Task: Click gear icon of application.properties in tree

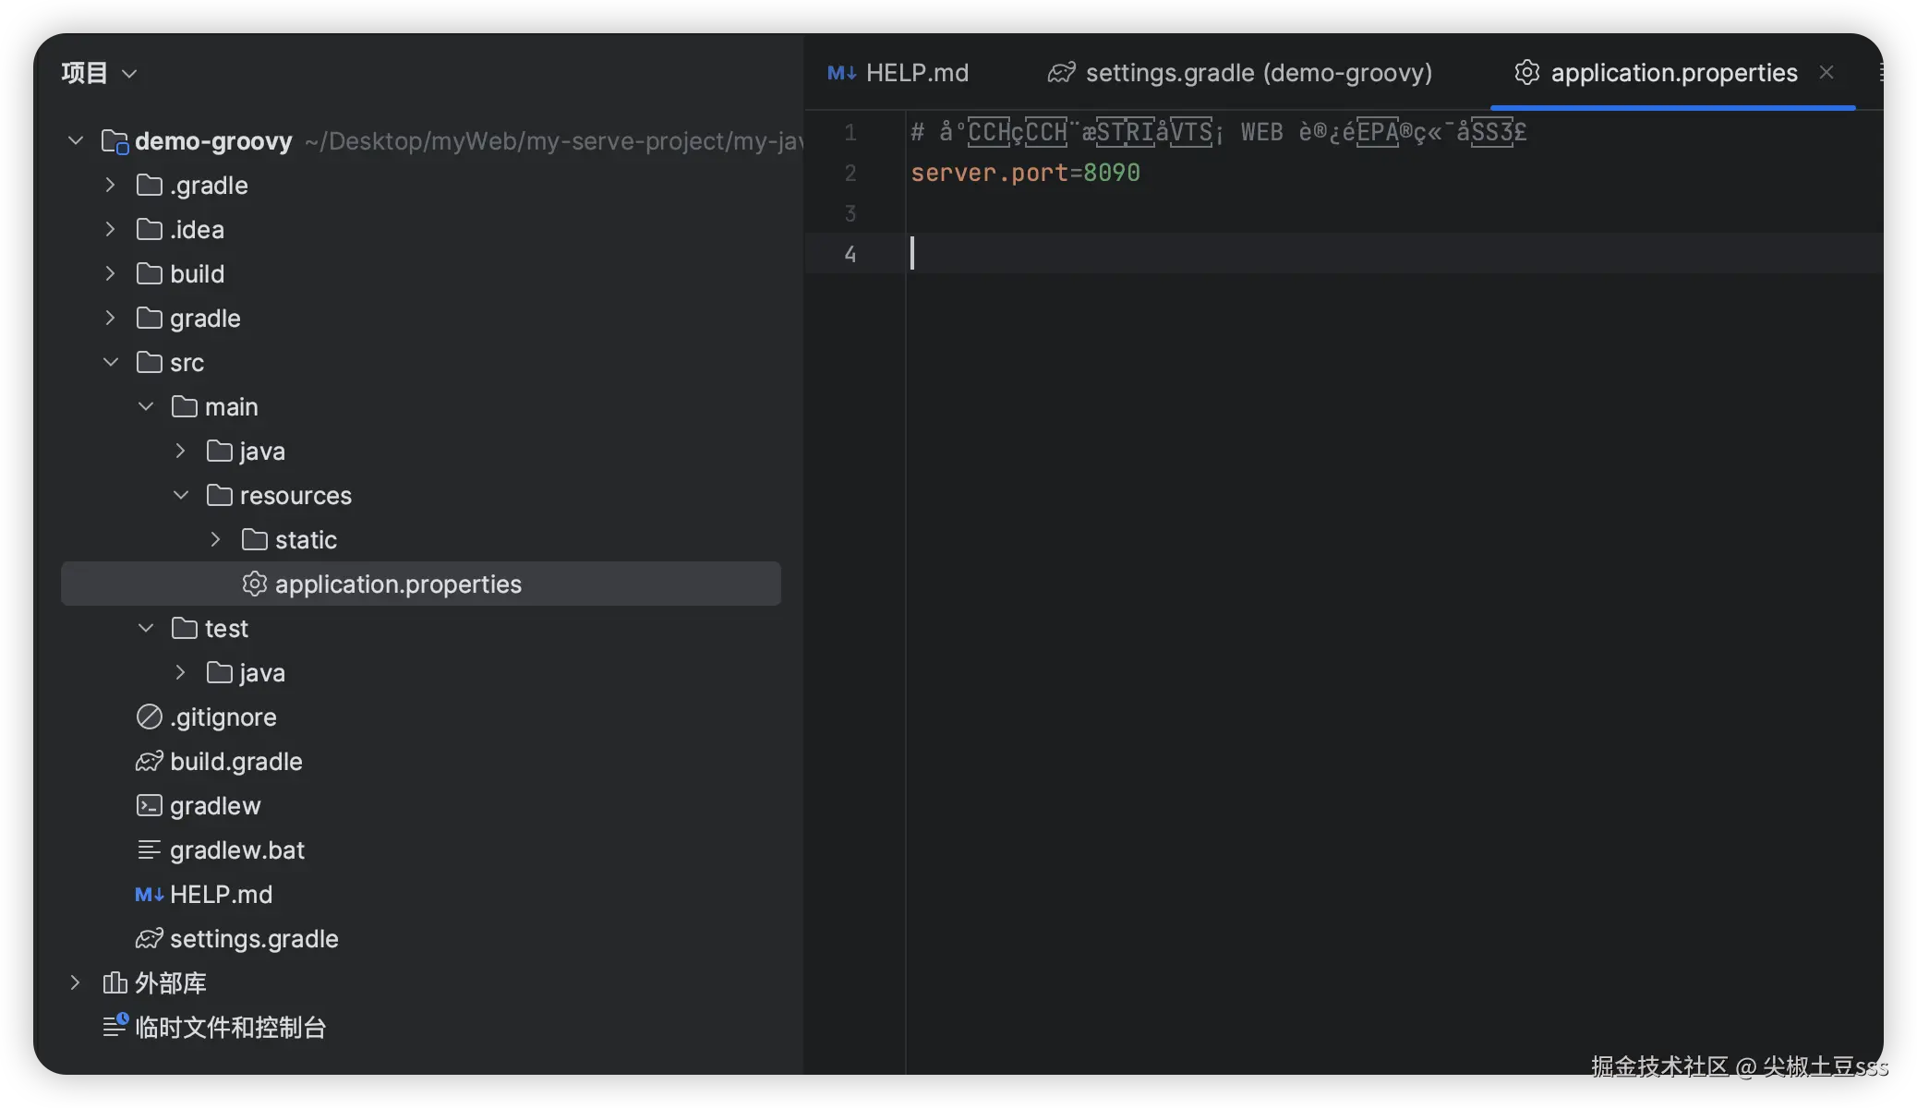Action: (254, 584)
